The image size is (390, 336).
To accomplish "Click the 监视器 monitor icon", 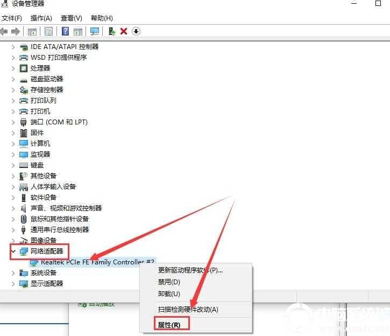I will pos(24,155).
